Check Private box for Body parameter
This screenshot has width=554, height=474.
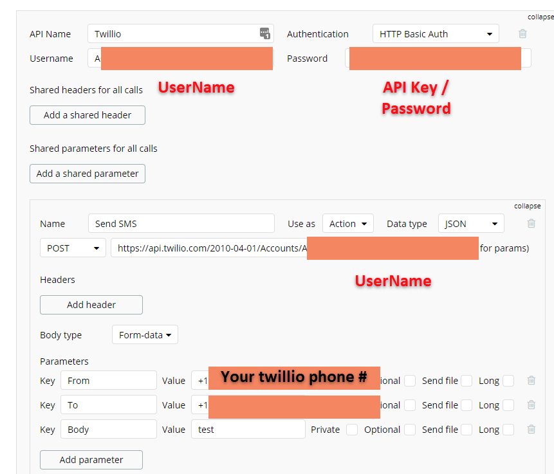tap(352, 430)
